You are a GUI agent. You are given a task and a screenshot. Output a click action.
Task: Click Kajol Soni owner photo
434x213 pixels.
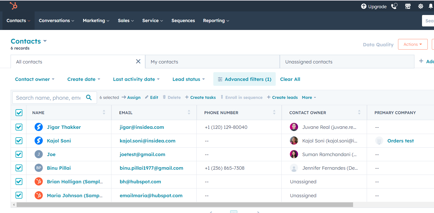click(294, 141)
